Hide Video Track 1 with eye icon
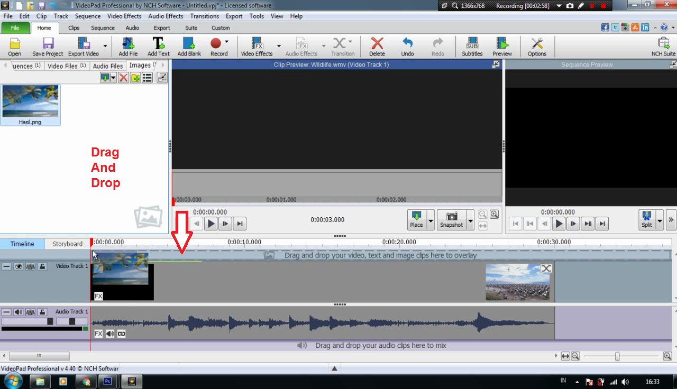Viewport: 677px width, 389px height. click(19, 267)
